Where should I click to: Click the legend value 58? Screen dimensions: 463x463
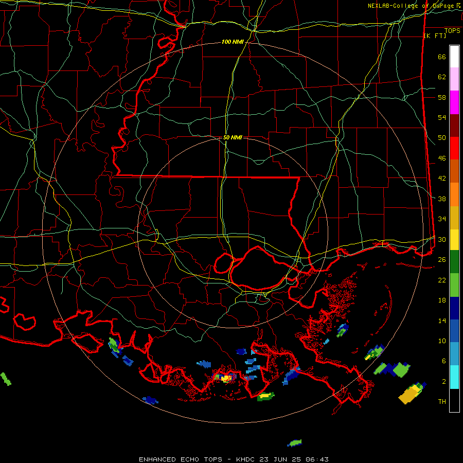click(442, 97)
